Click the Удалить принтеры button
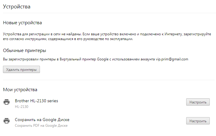Screen dimensions: 216x136 pyautogui.click(x=21, y=69)
